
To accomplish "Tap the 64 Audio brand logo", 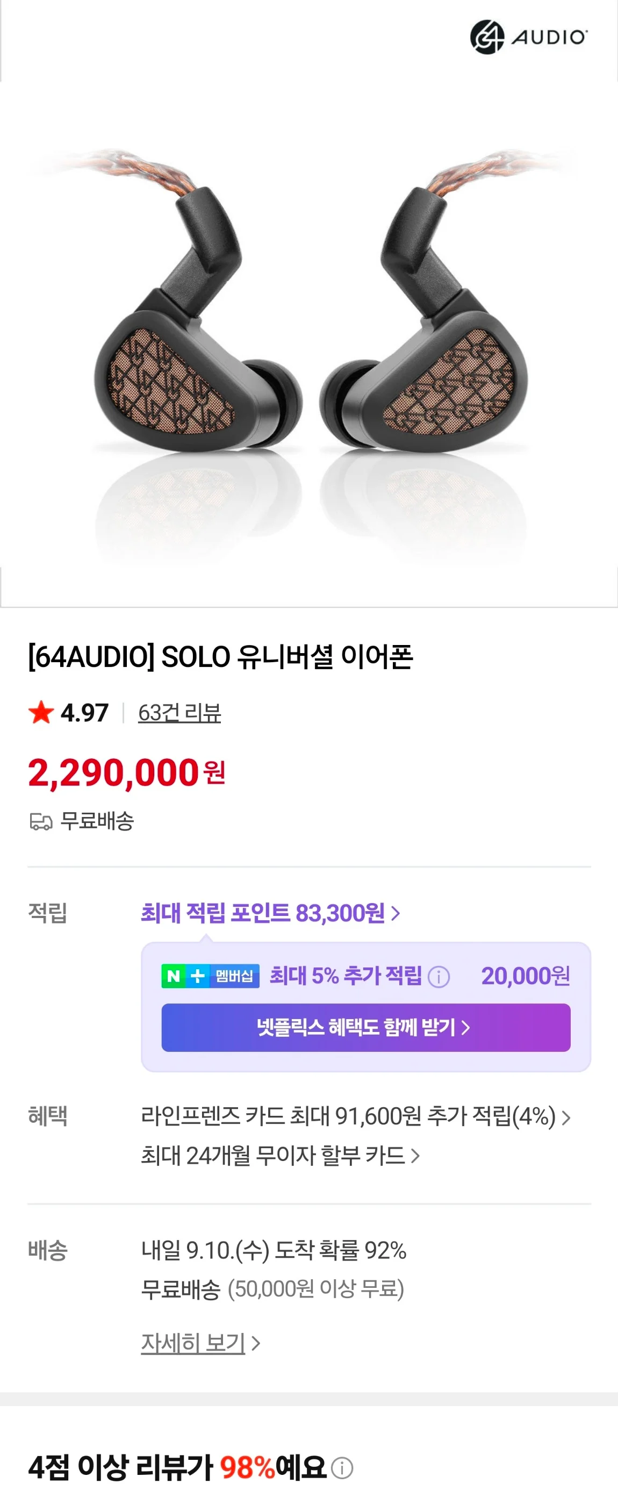I will pyautogui.click(x=528, y=37).
